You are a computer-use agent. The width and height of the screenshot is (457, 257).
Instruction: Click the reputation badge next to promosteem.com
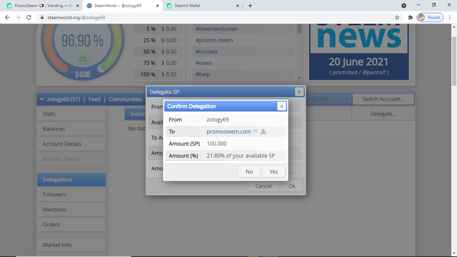[255, 132]
